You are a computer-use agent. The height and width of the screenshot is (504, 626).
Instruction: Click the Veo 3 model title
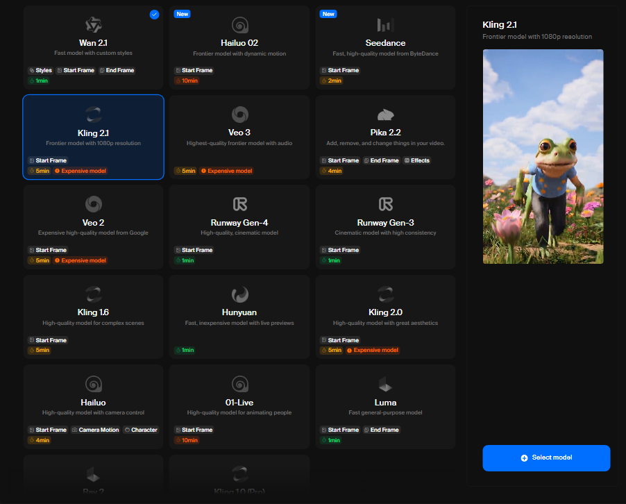239,133
